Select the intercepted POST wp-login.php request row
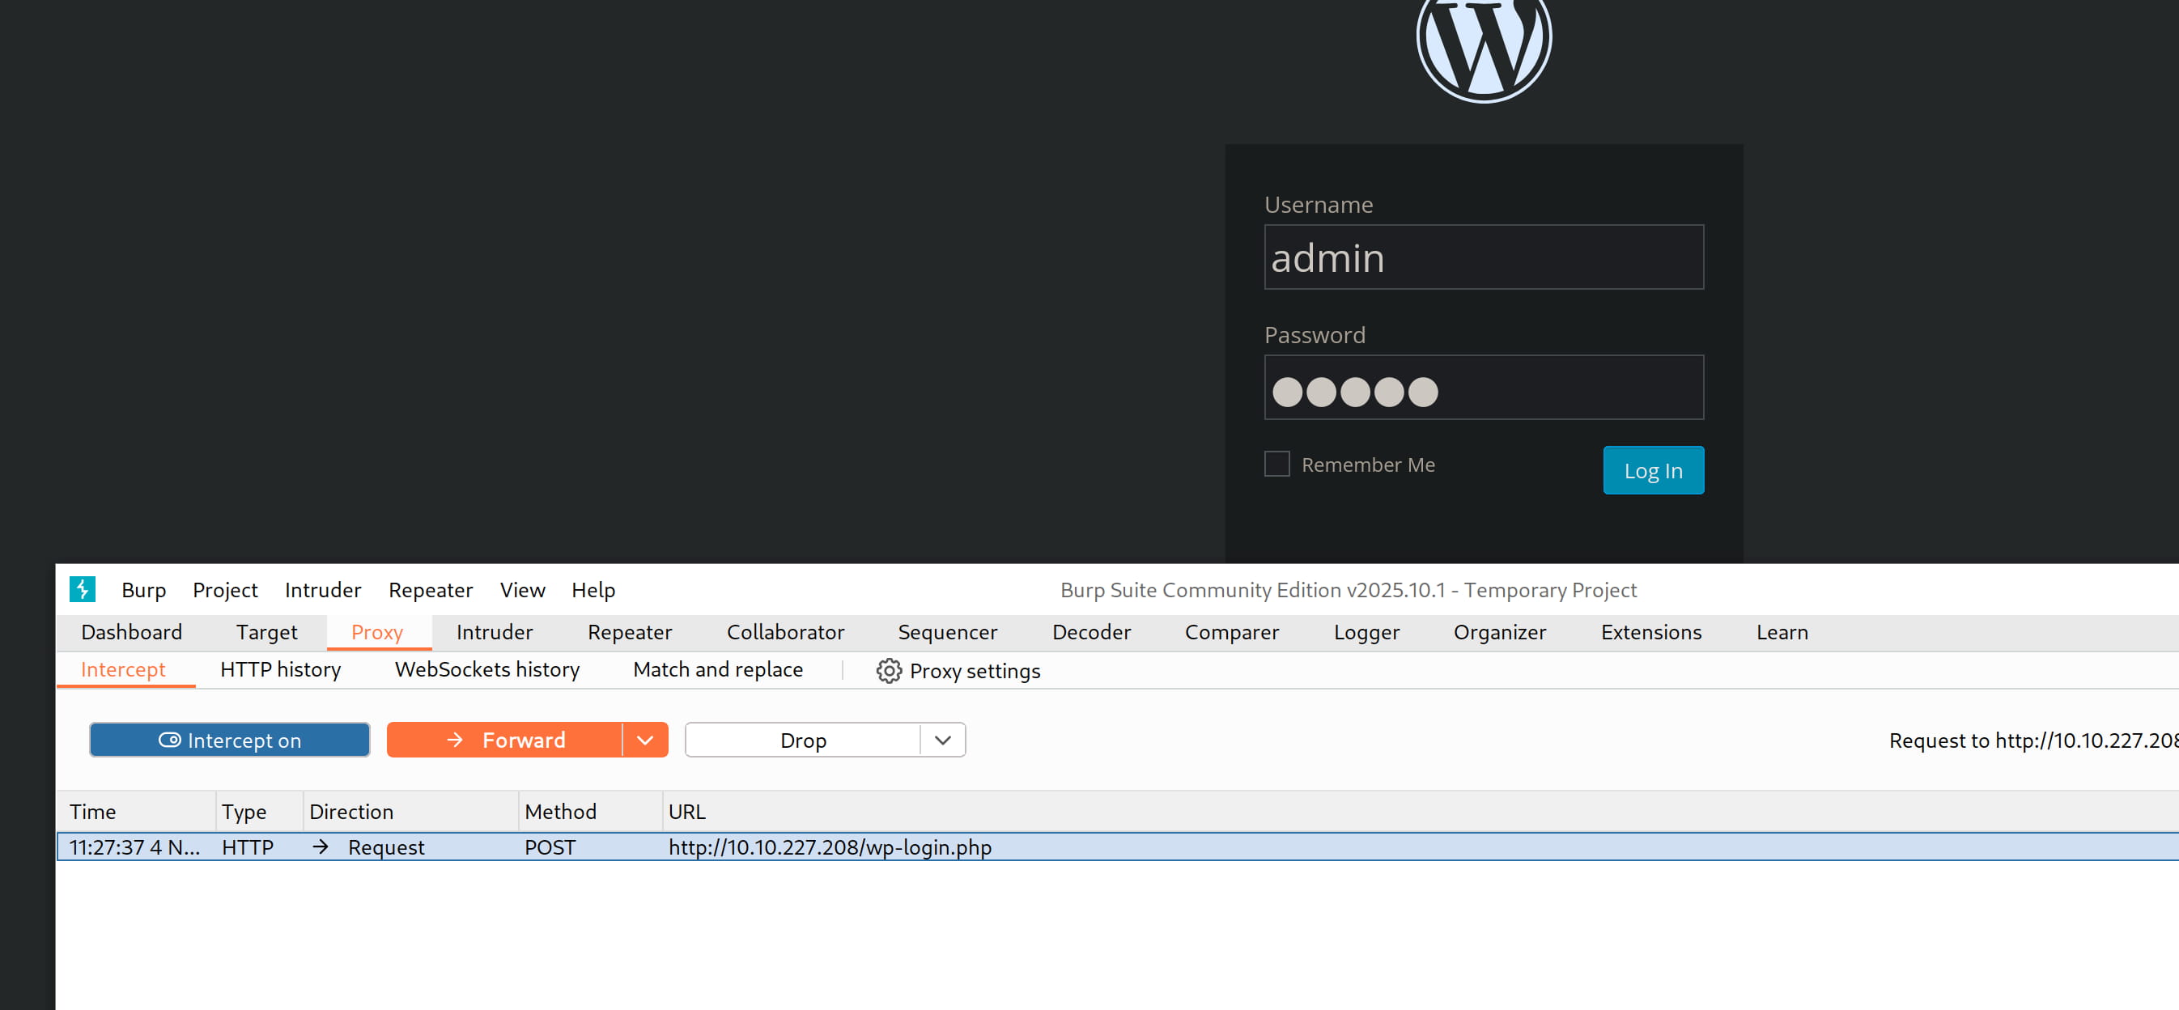2179x1010 pixels. click(x=829, y=847)
